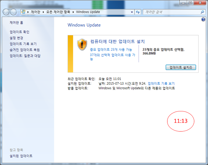Screen dimensions: 208x165
Task: Maximize the Windows Update window
Action: point(190,3)
